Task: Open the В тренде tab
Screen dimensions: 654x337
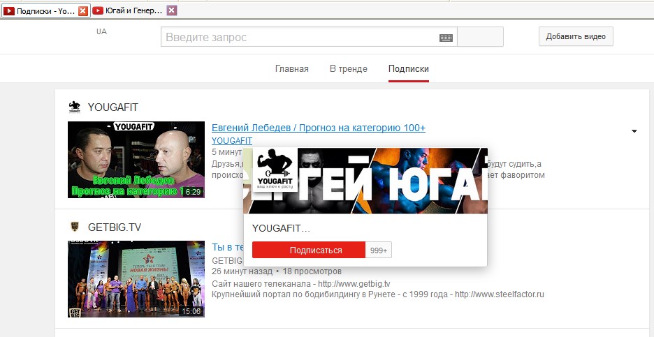Action: (348, 69)
